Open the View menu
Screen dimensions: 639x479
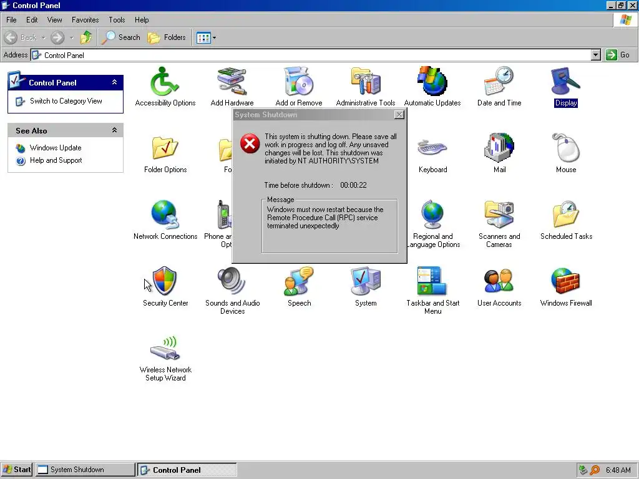(54, 20)
